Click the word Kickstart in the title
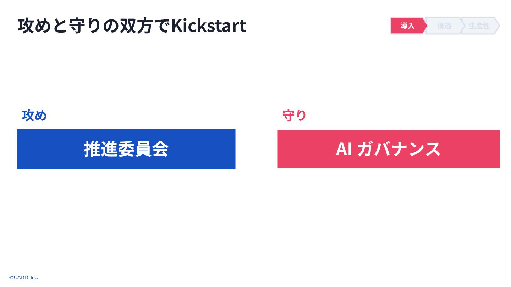 (x=209, y=26)
